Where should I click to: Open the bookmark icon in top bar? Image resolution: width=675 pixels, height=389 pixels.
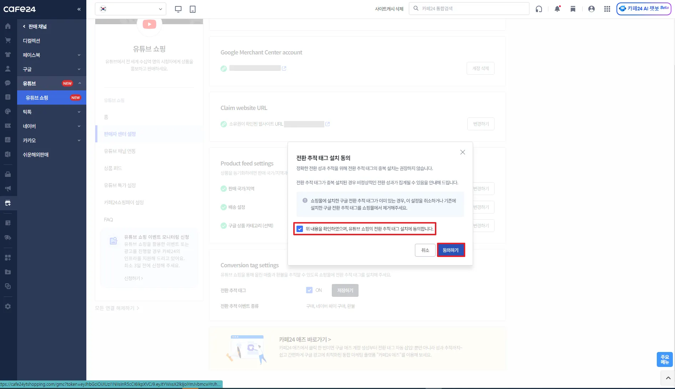pyautogui.click(x=573, y=9)
